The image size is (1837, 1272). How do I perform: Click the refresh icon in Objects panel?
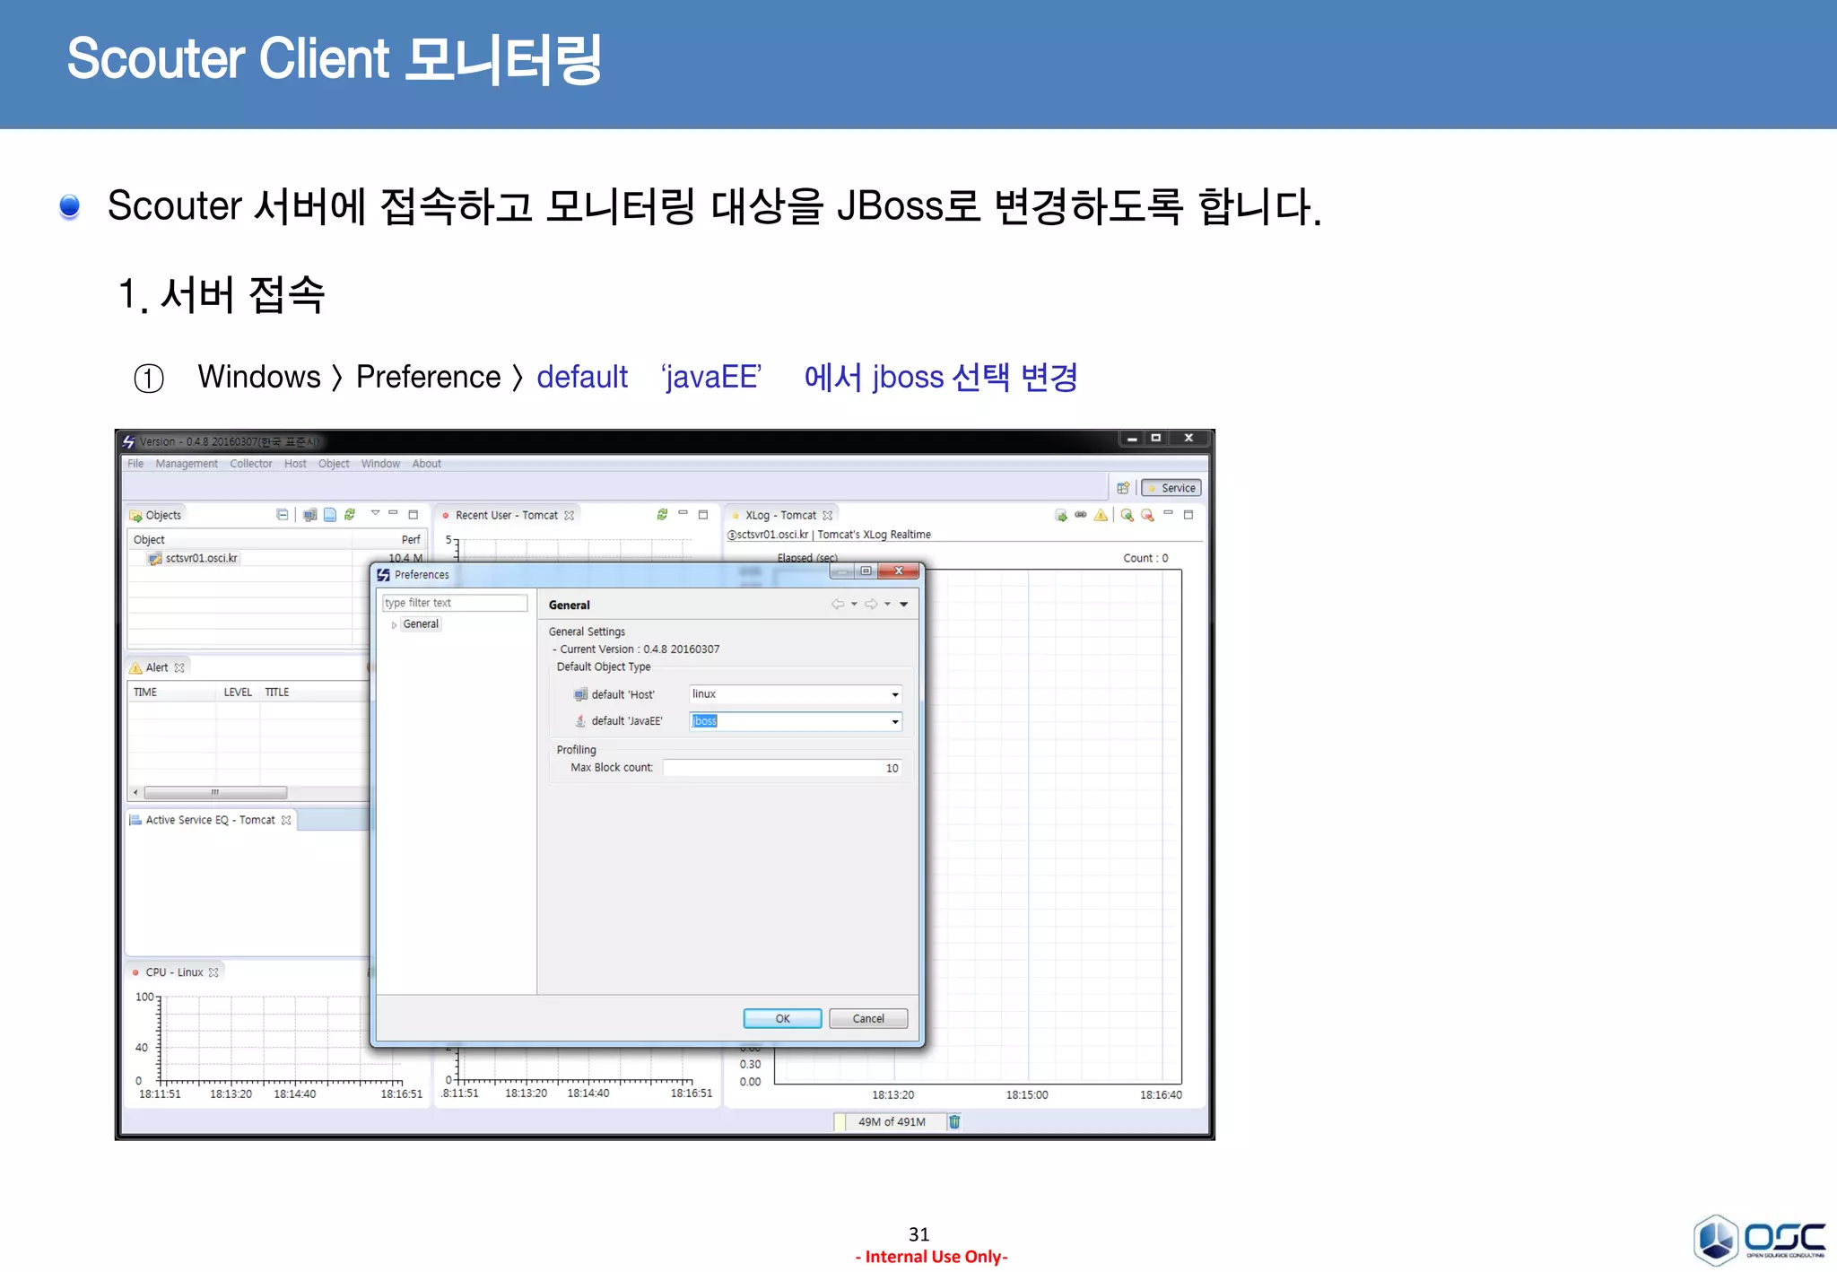350,515
